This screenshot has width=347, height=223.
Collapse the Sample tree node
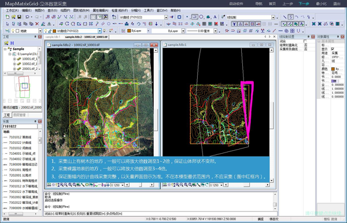coord(5,49)
